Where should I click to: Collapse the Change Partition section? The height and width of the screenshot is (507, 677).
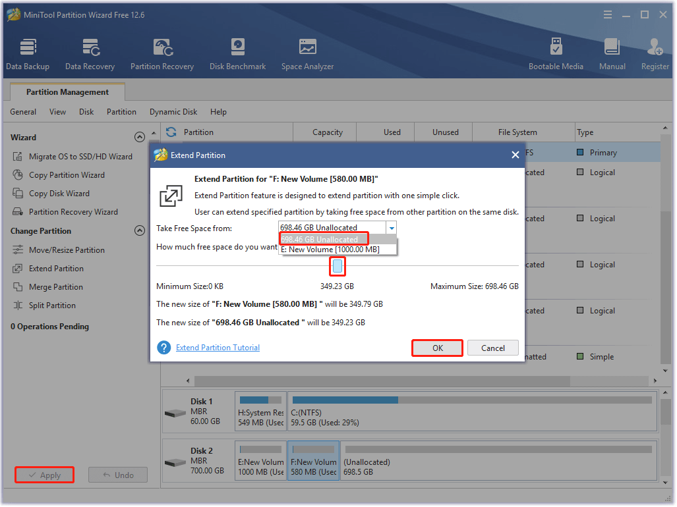pos(140,230)
